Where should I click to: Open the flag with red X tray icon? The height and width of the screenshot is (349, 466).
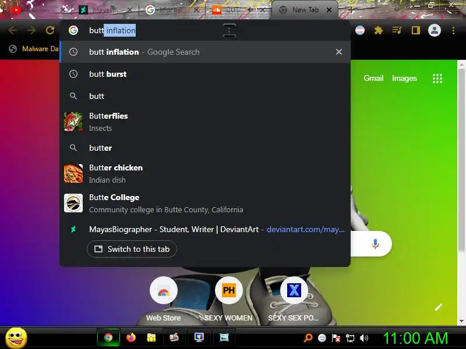(x=336, y=338)
